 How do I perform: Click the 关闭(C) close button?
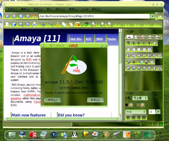pyautogui.click(x=95, y=100)
